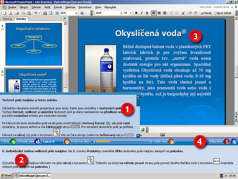
Task: Go to Další úkol
Action: 164,141
